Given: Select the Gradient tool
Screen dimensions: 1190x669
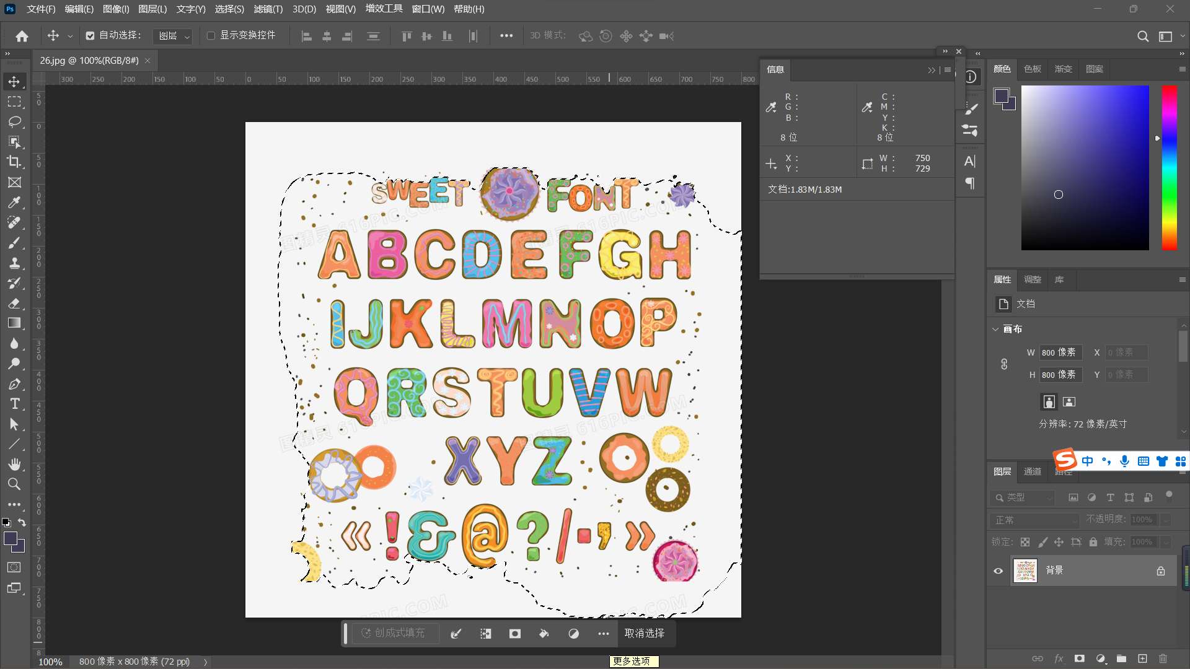Looking at the screenshot, I should 14,323.
